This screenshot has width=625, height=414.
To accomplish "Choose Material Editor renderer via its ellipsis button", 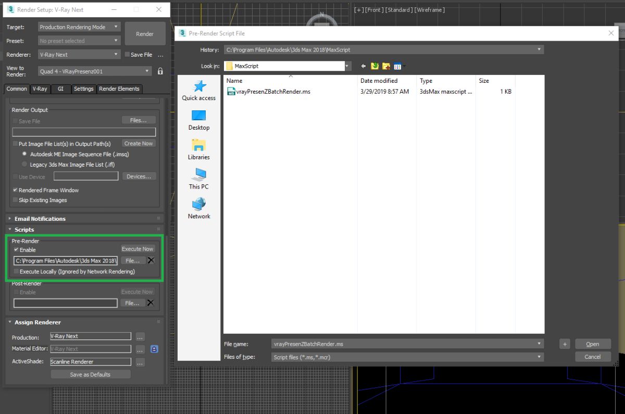I will tap(140, 349).
